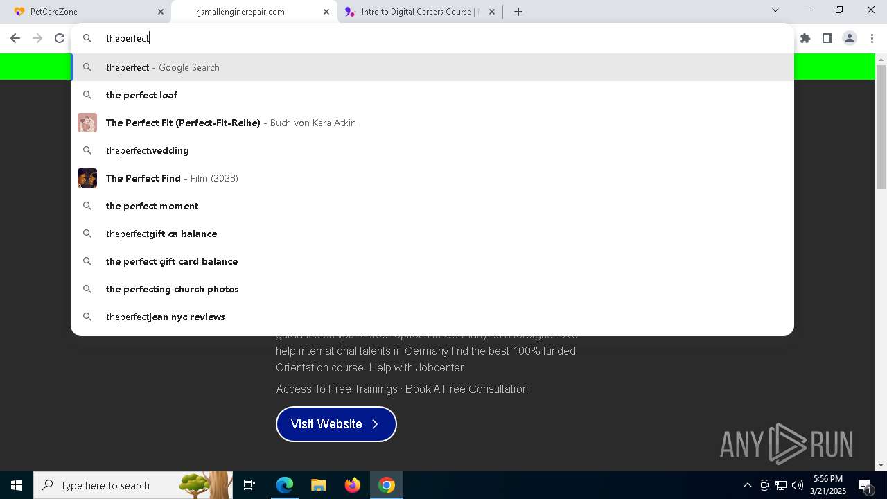Click search icon beside theperfectwedding
887x499 pixels.
[x=87, y=150]
